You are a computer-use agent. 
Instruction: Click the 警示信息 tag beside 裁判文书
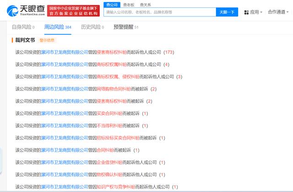tap(47, 40)
